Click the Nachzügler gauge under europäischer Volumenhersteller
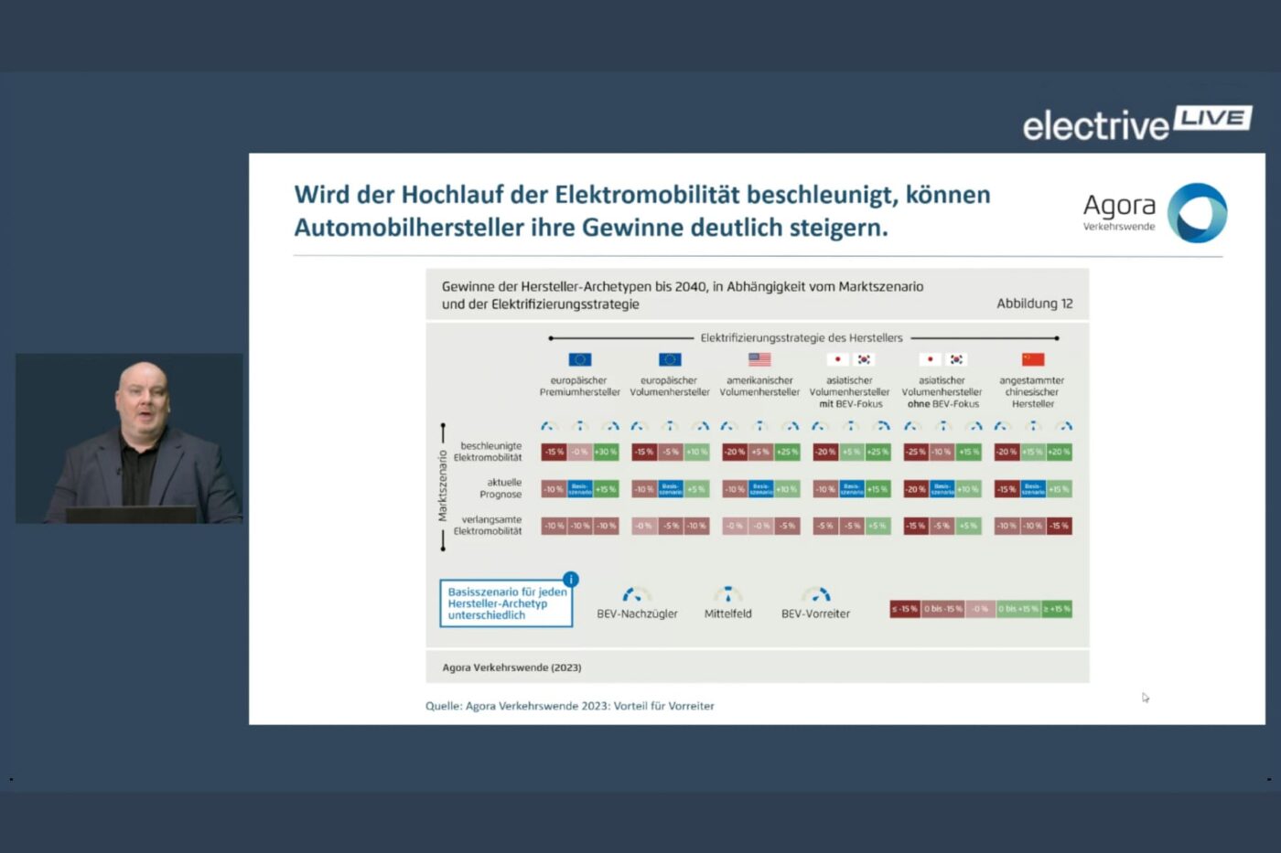The height and width of the screenshot is (853, 1281). coord(639,427)
